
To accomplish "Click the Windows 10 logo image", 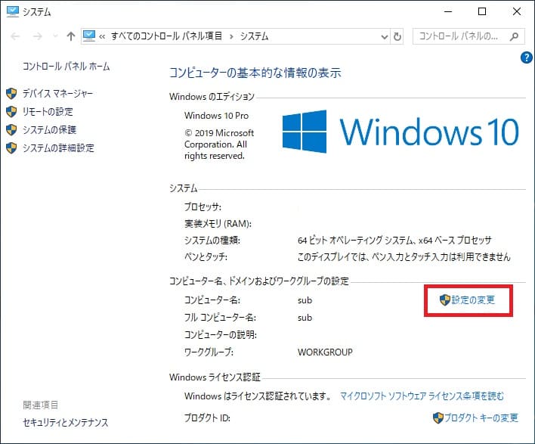I will coord(401,132).
